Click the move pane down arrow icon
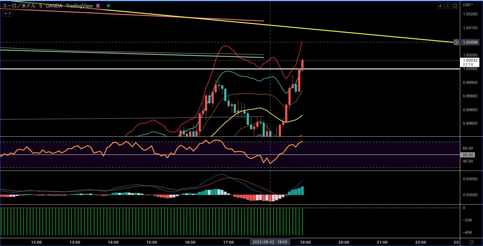 click(440, 5)
